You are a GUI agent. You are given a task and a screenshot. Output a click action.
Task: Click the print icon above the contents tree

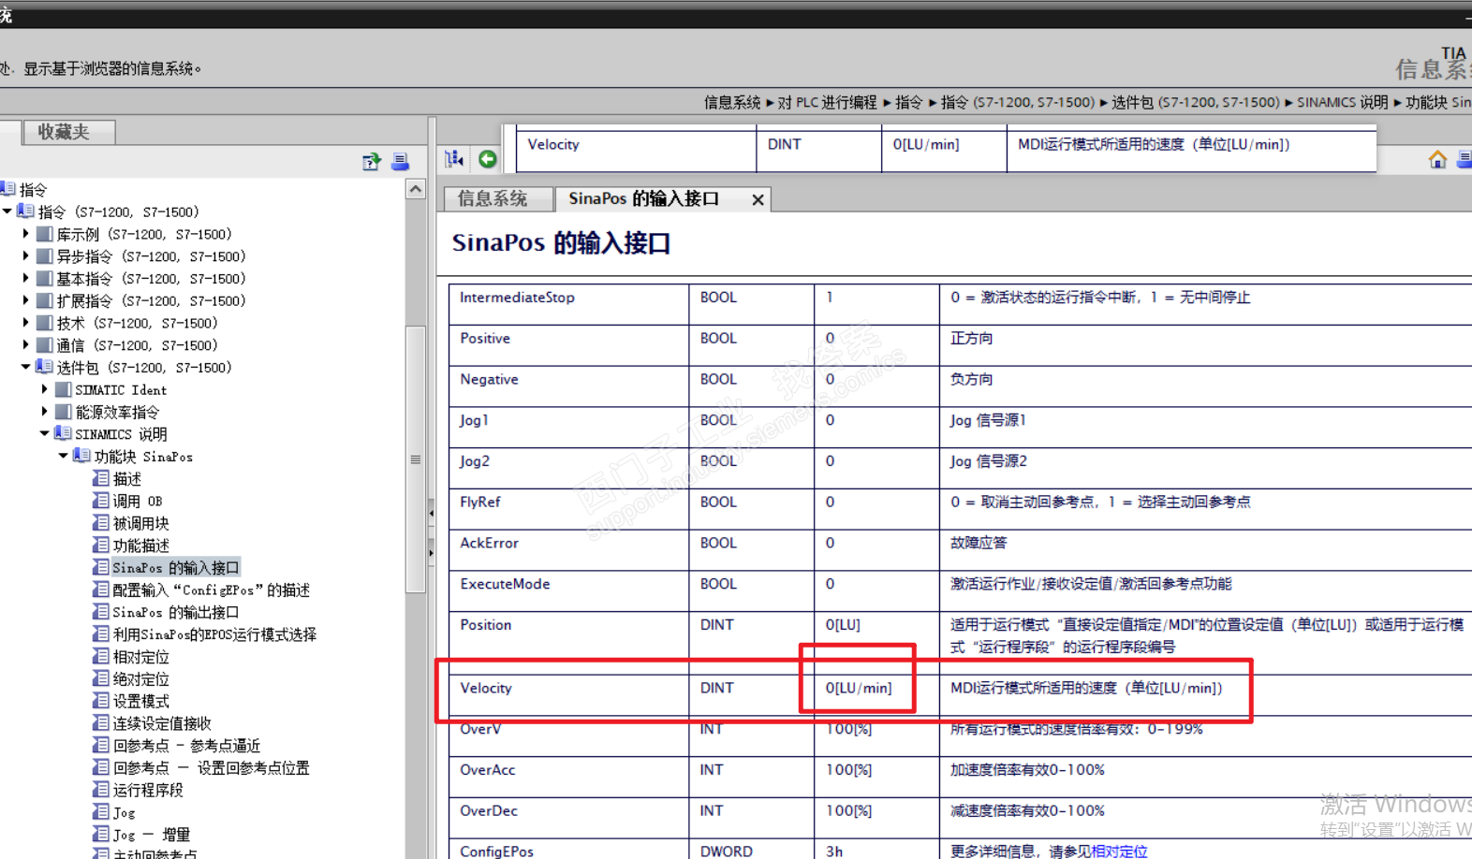(401, 162)
